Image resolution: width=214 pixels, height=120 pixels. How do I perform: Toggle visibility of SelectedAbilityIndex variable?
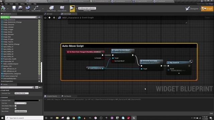coord(39,79)
